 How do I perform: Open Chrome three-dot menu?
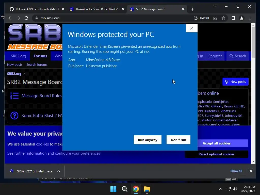coord(250,18)
